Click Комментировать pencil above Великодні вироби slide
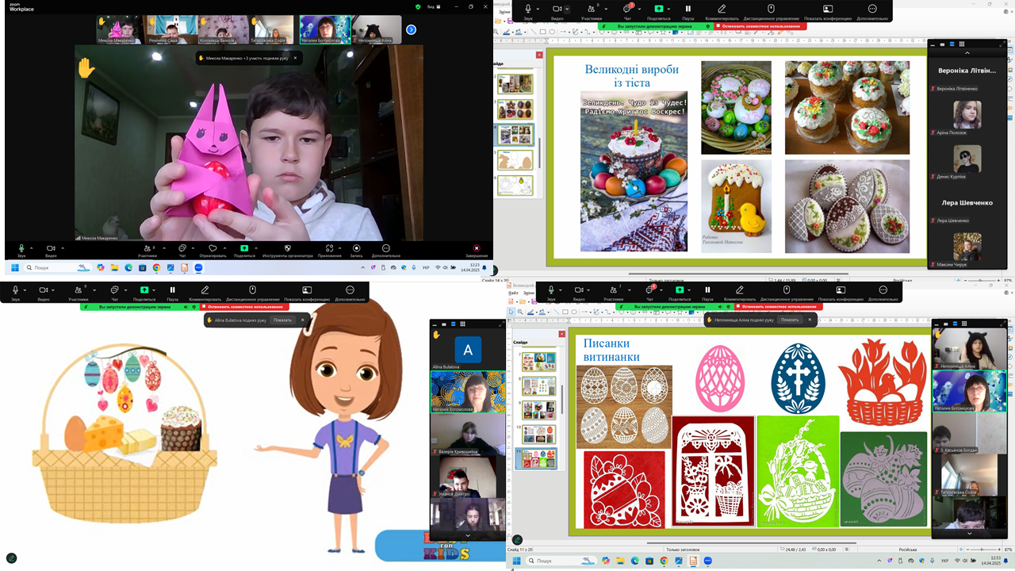1015x571 pixels. pos(722,10)
